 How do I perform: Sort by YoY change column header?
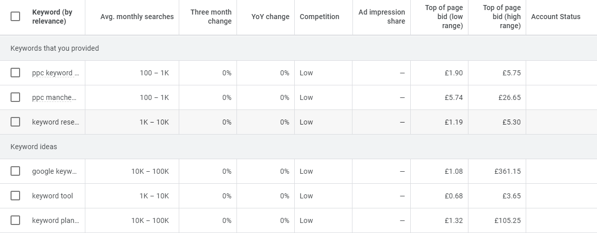click(270, 17)
